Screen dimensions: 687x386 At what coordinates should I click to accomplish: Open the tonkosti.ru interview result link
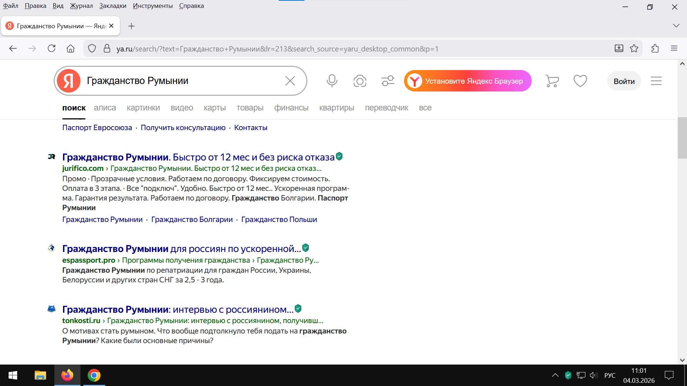(177, 310)
